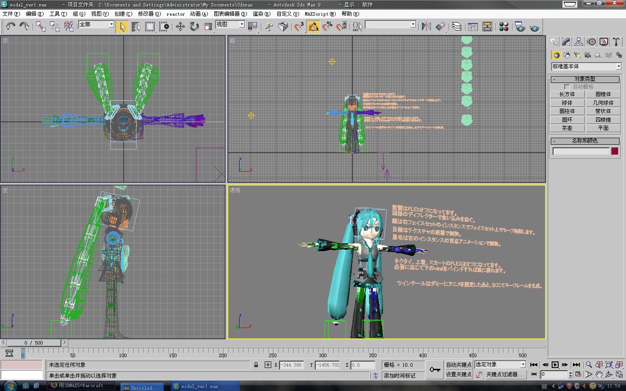Jump to animation start frame

click(534, 365)
